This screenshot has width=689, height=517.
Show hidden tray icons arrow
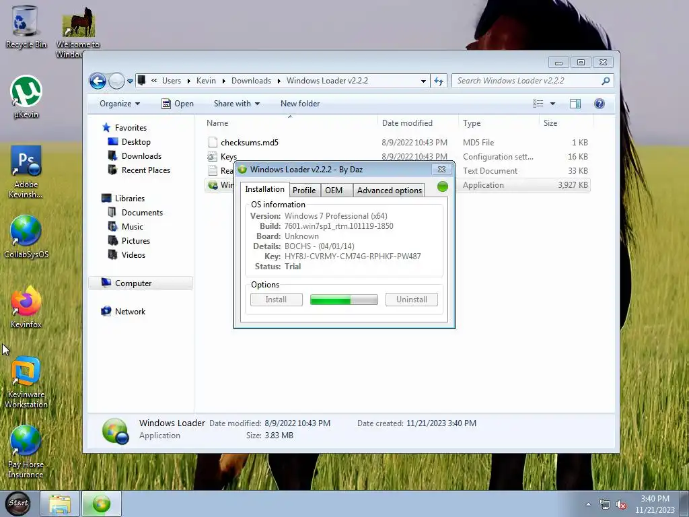pos(588,505)
